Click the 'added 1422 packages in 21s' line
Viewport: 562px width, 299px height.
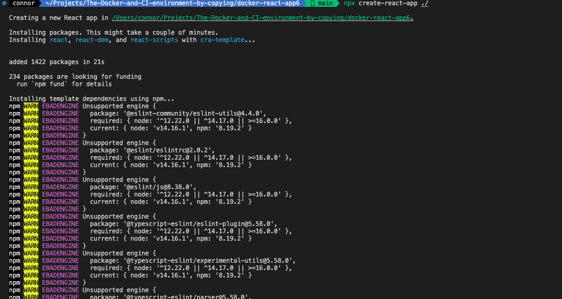coord(57,62)
